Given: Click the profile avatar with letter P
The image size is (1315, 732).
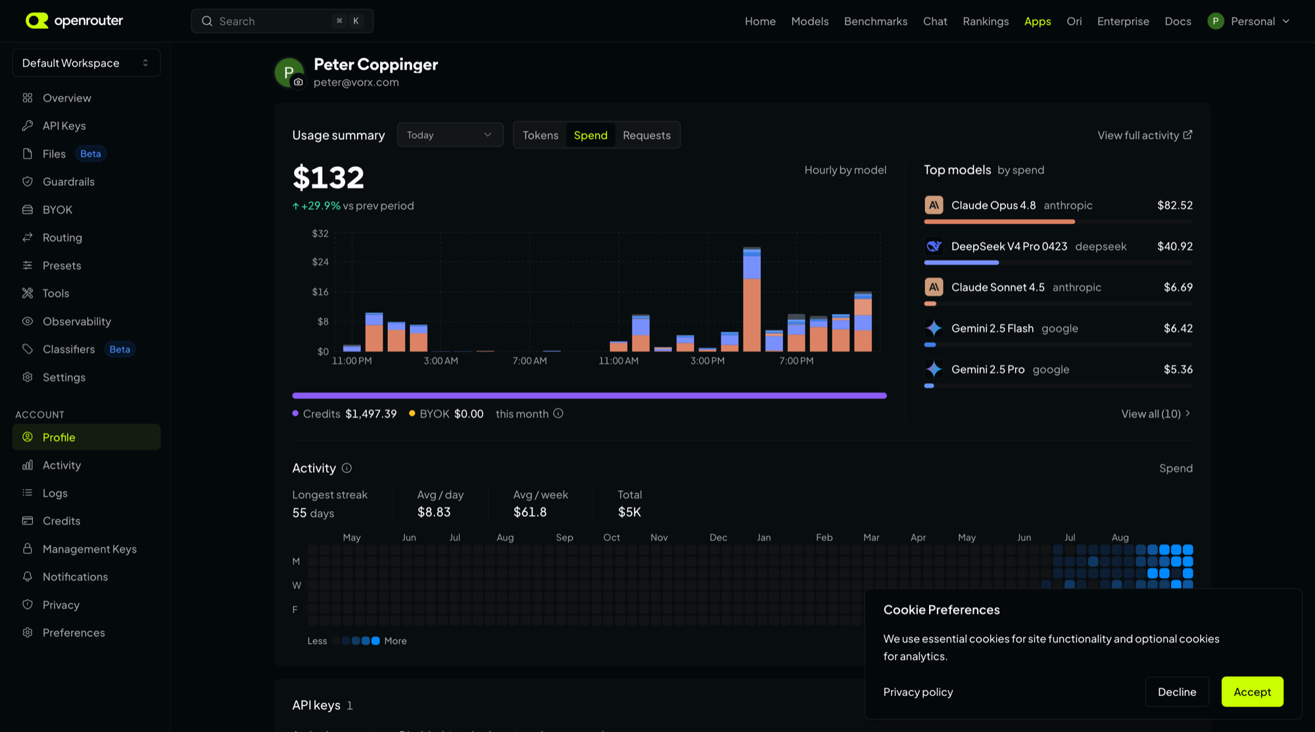Looking at the screenshot, I should tap(289, 72).
